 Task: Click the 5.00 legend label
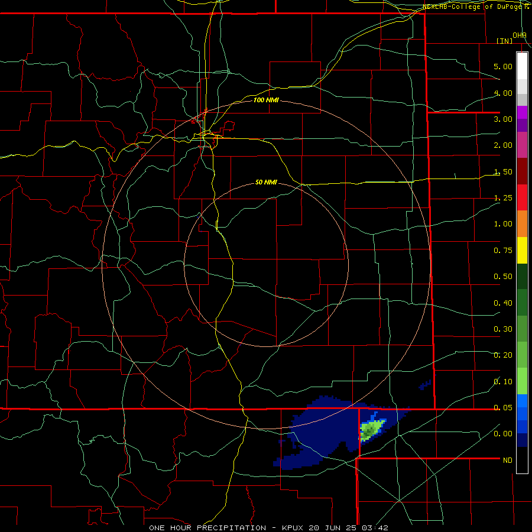coord(503,66)
